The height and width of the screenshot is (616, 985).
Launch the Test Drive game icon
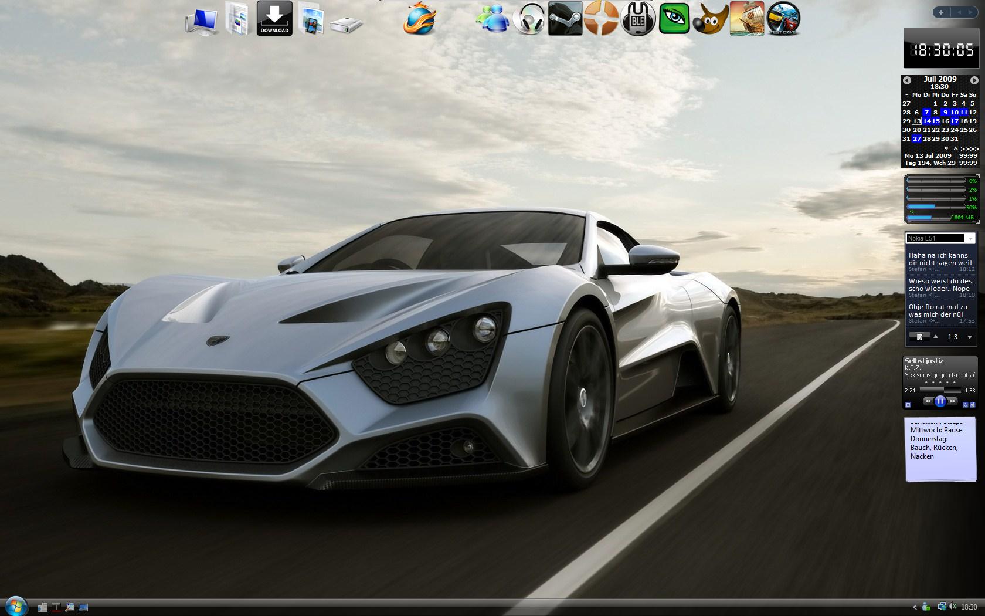pos(783,18)
